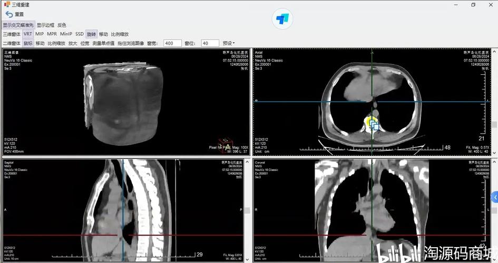Choose 比例缩放 in the 二维窗体 row
Screen dimensions: 498x263
tap(56, 43)
